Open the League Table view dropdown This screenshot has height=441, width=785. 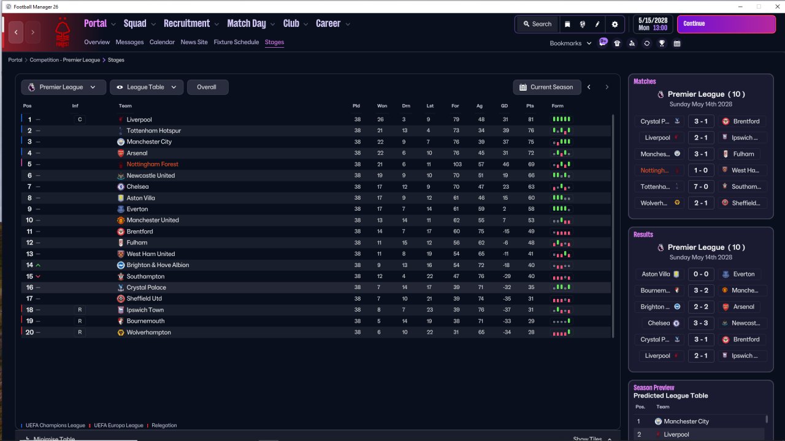pos(147,87)
